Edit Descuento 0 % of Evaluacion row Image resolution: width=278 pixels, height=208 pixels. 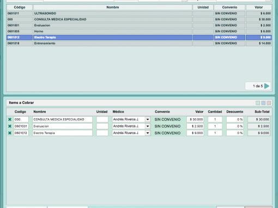pyautogui.click(x=235, y=126)
